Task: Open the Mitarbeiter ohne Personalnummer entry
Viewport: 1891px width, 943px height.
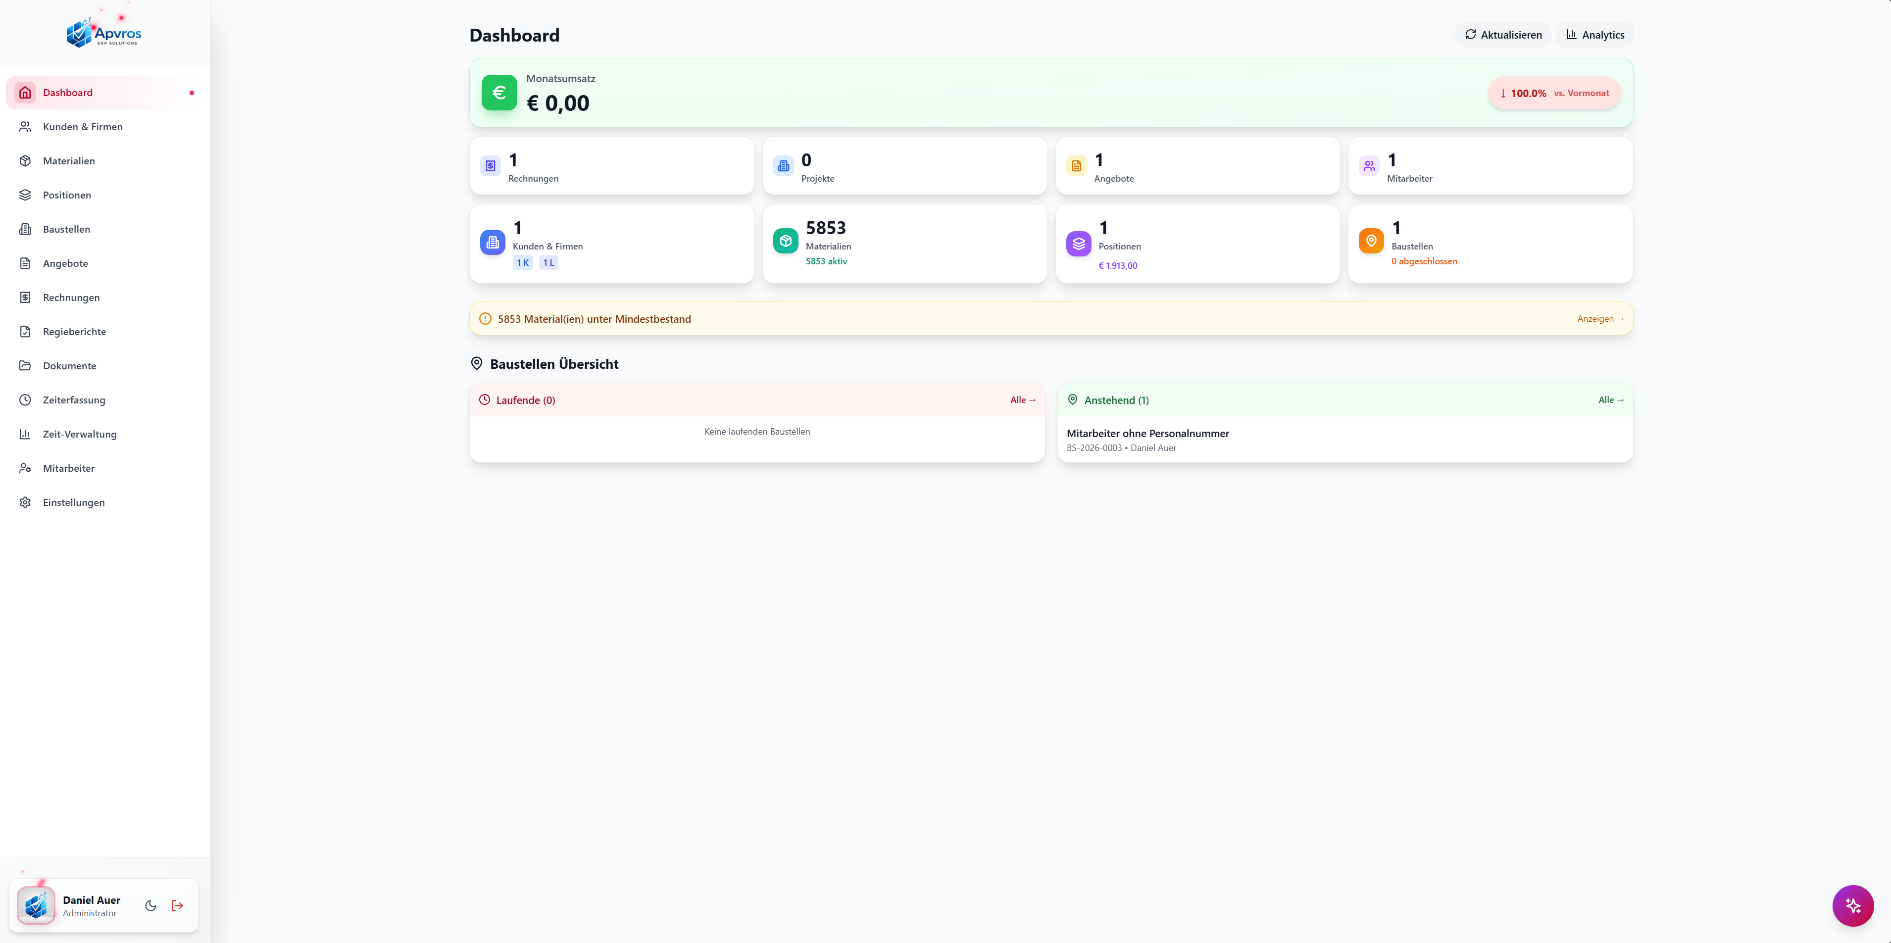Action: 1148,433
